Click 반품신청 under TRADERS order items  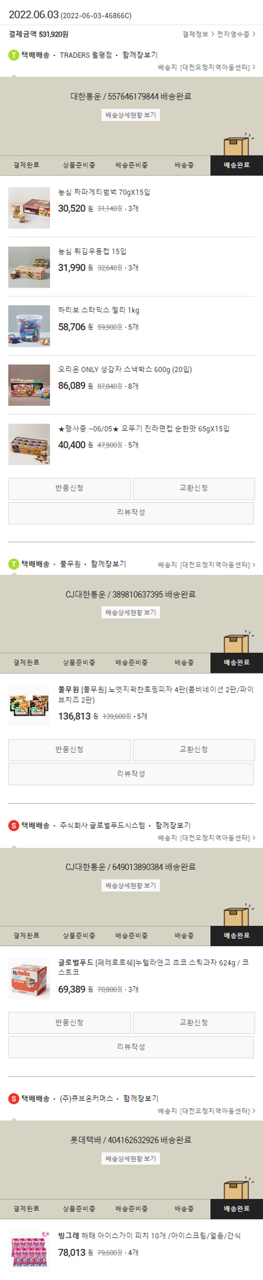point(69,489)
